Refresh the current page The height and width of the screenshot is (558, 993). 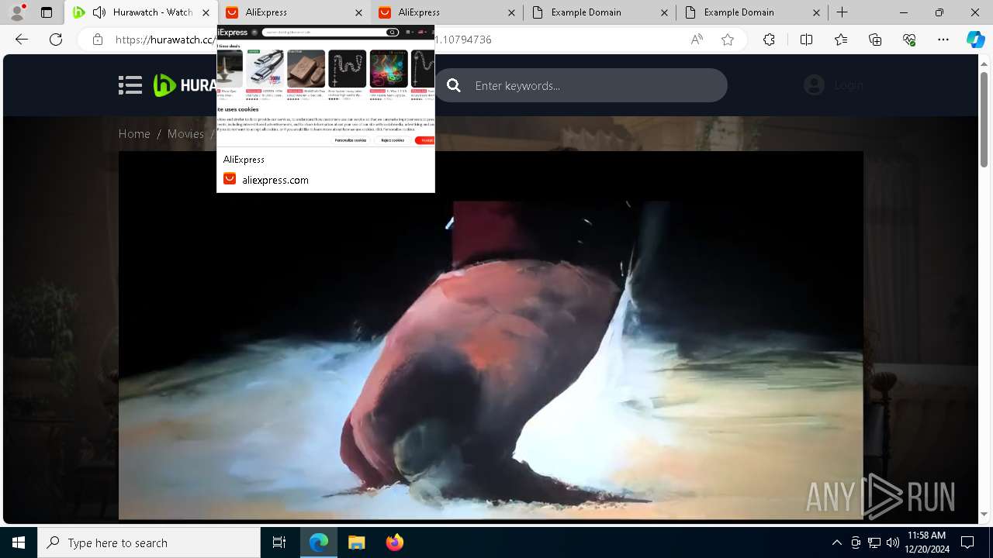[56, 40]
